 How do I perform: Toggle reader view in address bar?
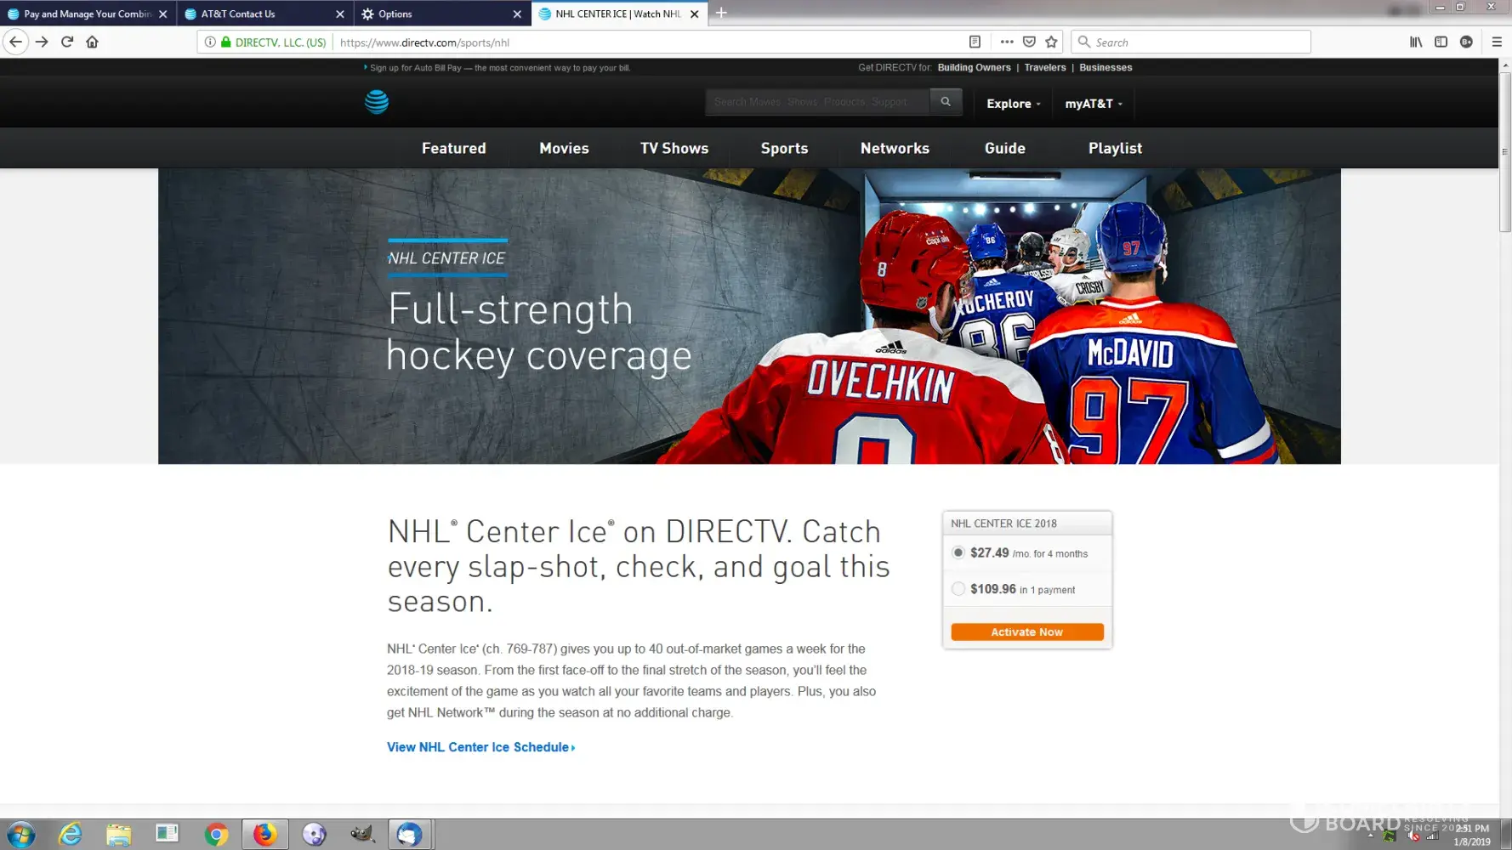tap(975, 42)
